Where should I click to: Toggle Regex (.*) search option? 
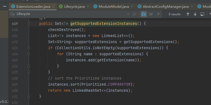(158, 14)
